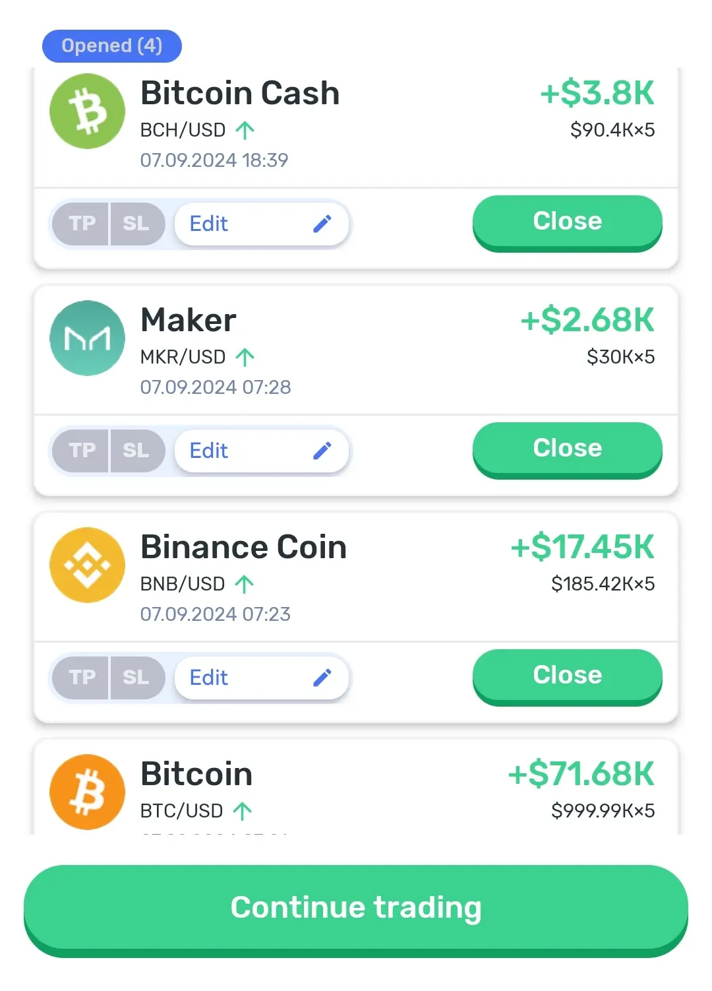This screenshot has height=991, width=712.
Task: Tap the Bitcoin Cash coin logo
Action: (x=87, y=111)
